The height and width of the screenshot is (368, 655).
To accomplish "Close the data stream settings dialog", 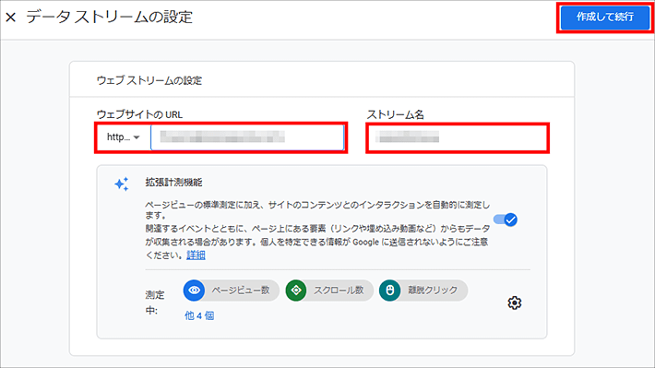I will [x=11, y=18].
